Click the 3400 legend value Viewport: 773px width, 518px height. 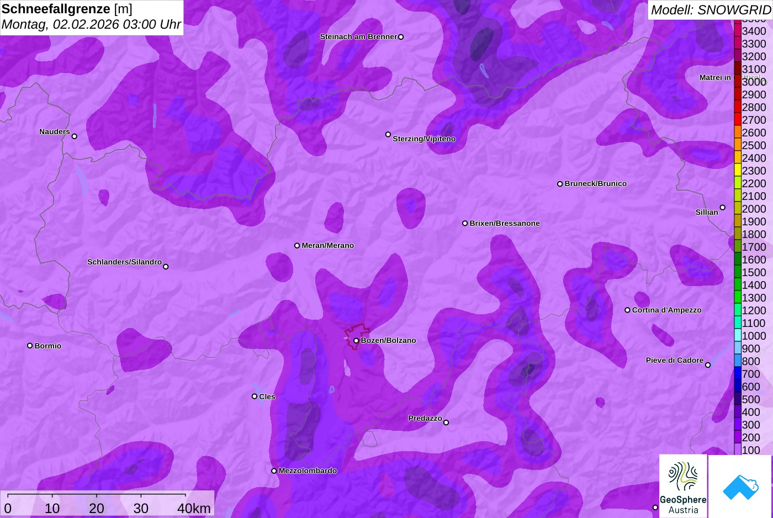(754, 31)
